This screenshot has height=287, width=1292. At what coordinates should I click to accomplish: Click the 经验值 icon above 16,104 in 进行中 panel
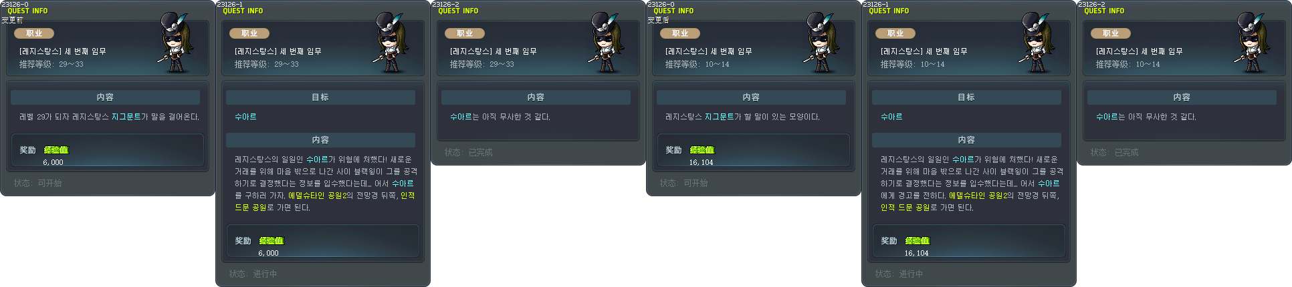918,240
